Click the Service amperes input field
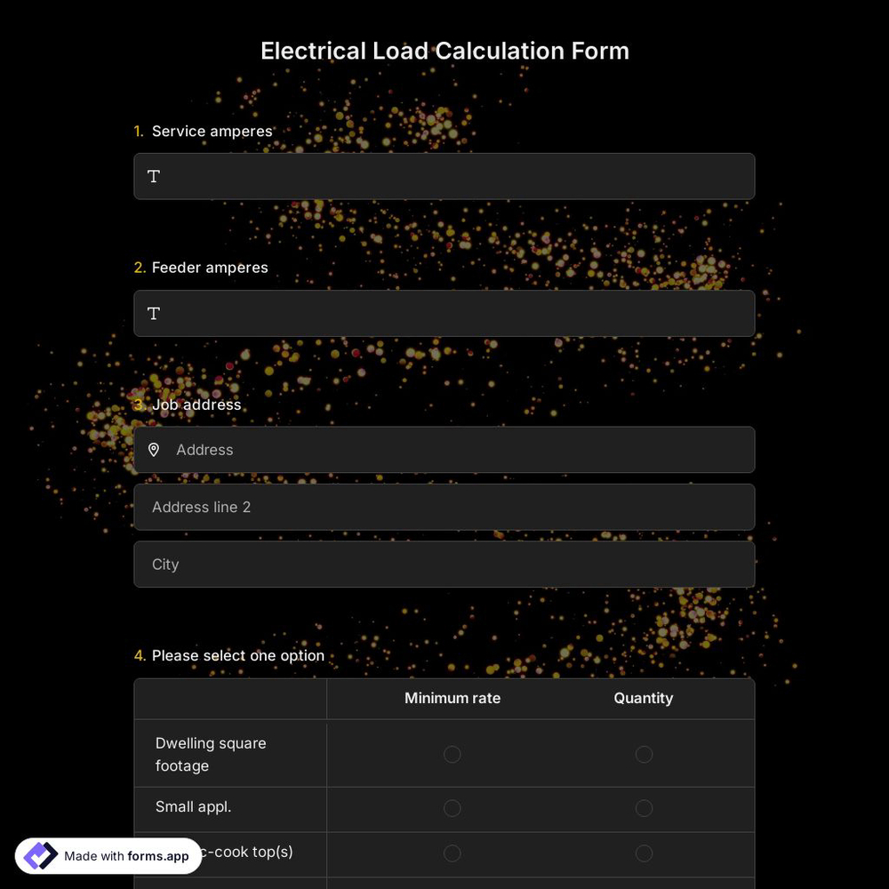 (x=444, y=176)
